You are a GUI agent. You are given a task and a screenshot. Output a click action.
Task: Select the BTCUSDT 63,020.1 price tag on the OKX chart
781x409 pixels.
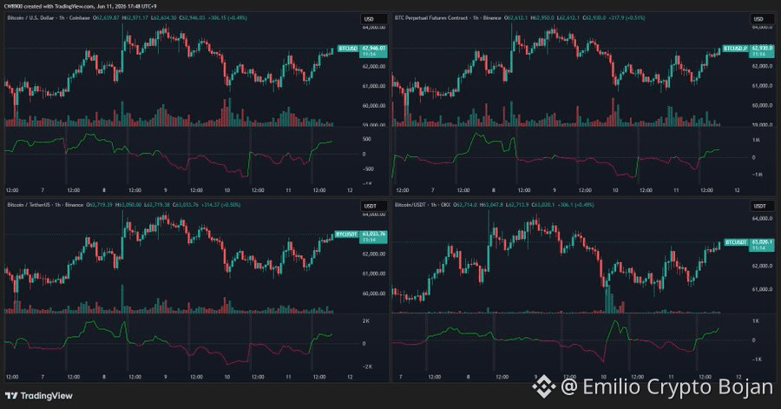pyautogui.click(x=750, y=245)
